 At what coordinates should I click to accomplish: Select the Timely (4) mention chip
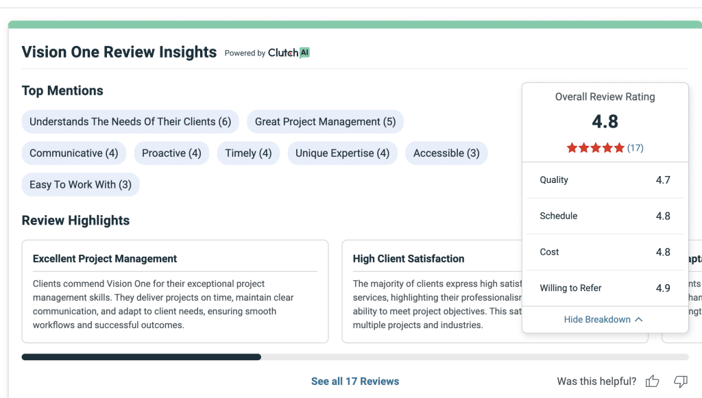point(248,153)
